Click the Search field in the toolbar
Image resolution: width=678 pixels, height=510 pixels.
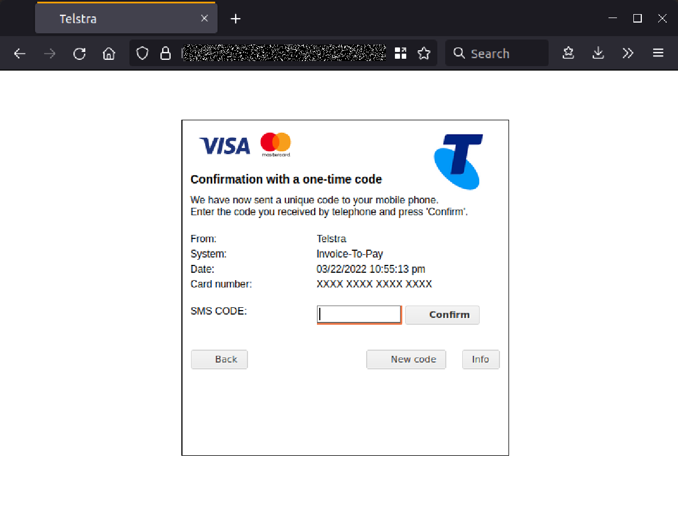pyautogui.click(x=496, y=53)
